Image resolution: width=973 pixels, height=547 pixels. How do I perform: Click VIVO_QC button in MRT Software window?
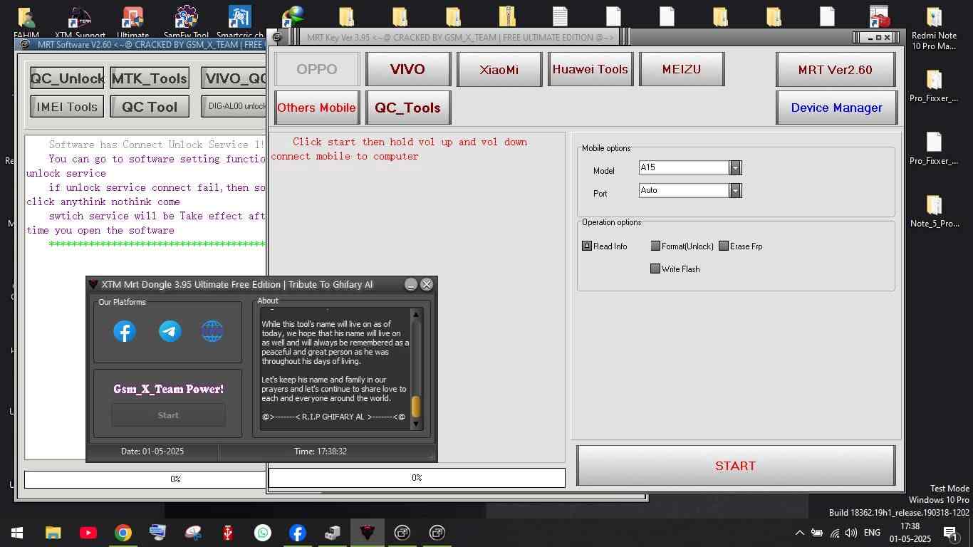click(234, 78)
